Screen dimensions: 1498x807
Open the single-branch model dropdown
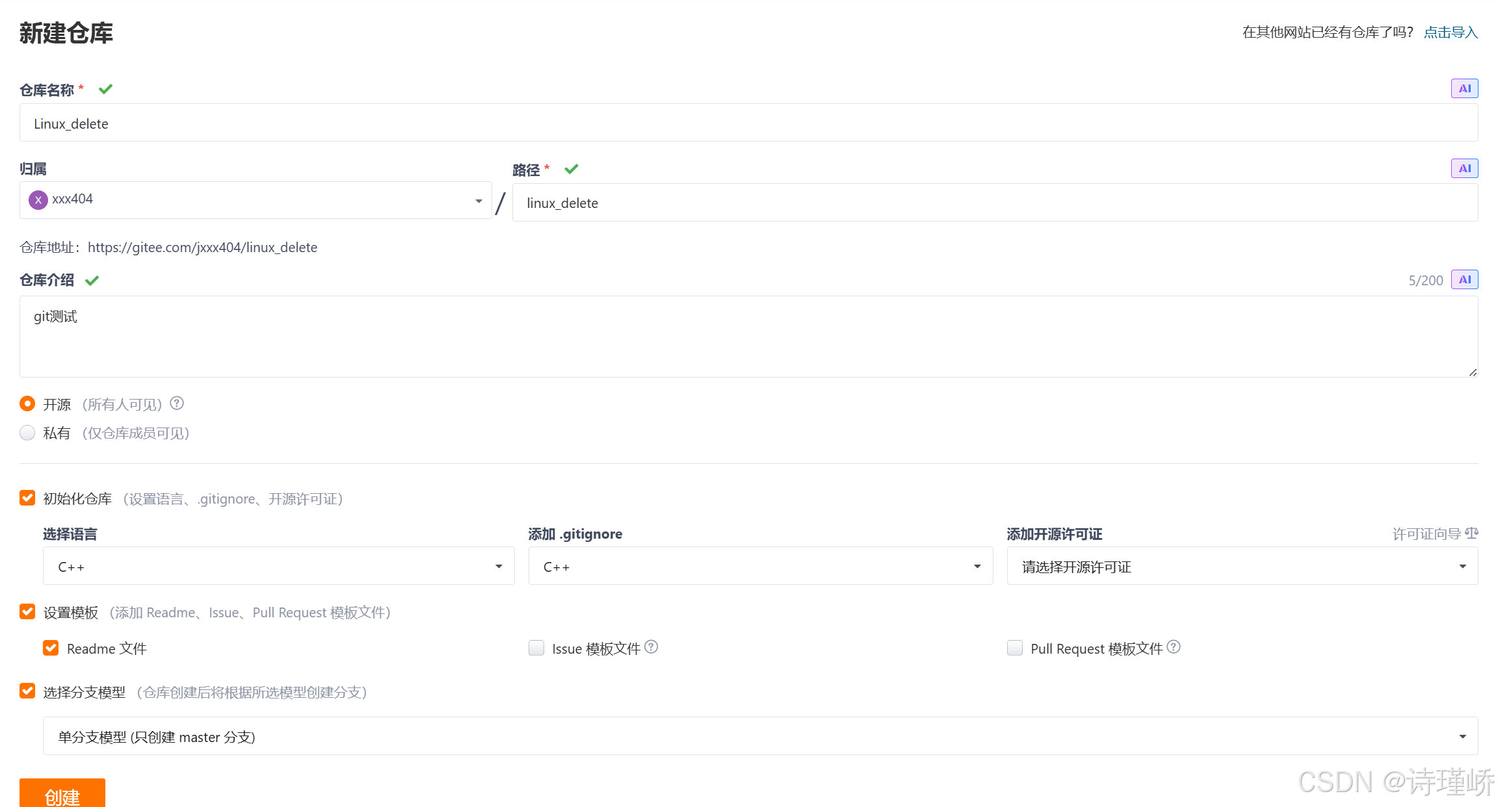pos(760,736)
